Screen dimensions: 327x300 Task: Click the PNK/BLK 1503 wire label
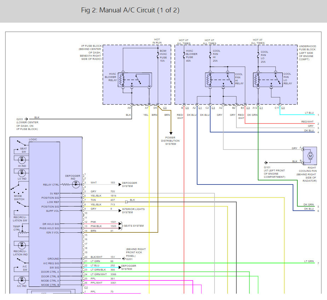(x=103, y=226)
